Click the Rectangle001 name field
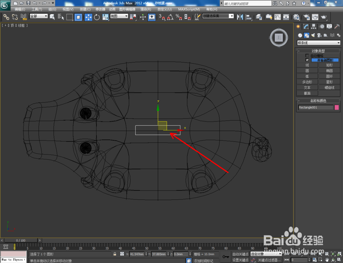This screenshot has height=263, width=343. click(x=316, y=107)
